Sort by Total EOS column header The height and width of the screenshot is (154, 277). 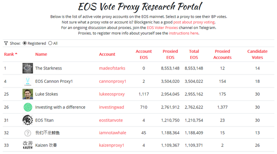pos(194,54)
